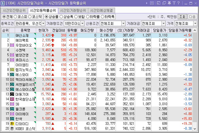Open the font size T icon

[x=174, y=3]
